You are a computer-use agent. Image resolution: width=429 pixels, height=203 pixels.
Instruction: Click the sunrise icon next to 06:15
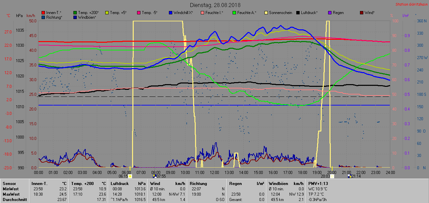[x=130, y=176]
